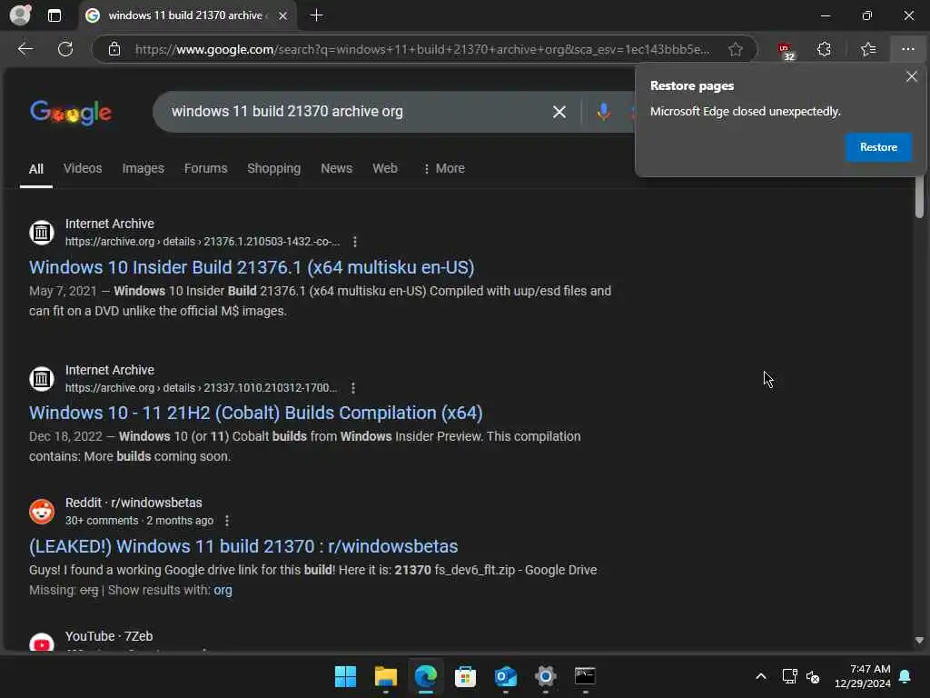Click Internet Archive favicon of Build 21376.1 result
This screenshot has height=698, width=930.
(x=42, y=233)
